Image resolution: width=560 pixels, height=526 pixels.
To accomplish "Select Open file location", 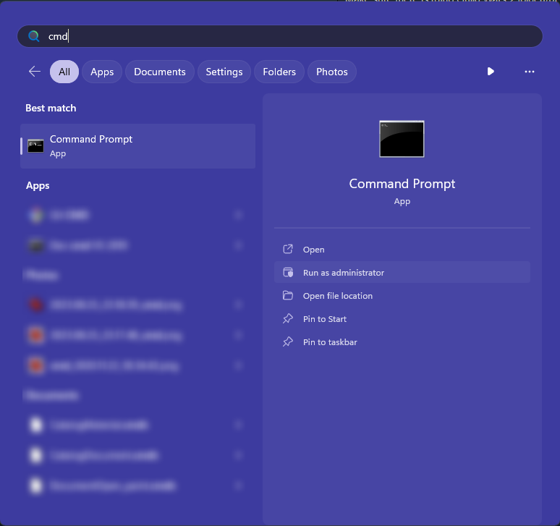I will (x=402, y=296).
